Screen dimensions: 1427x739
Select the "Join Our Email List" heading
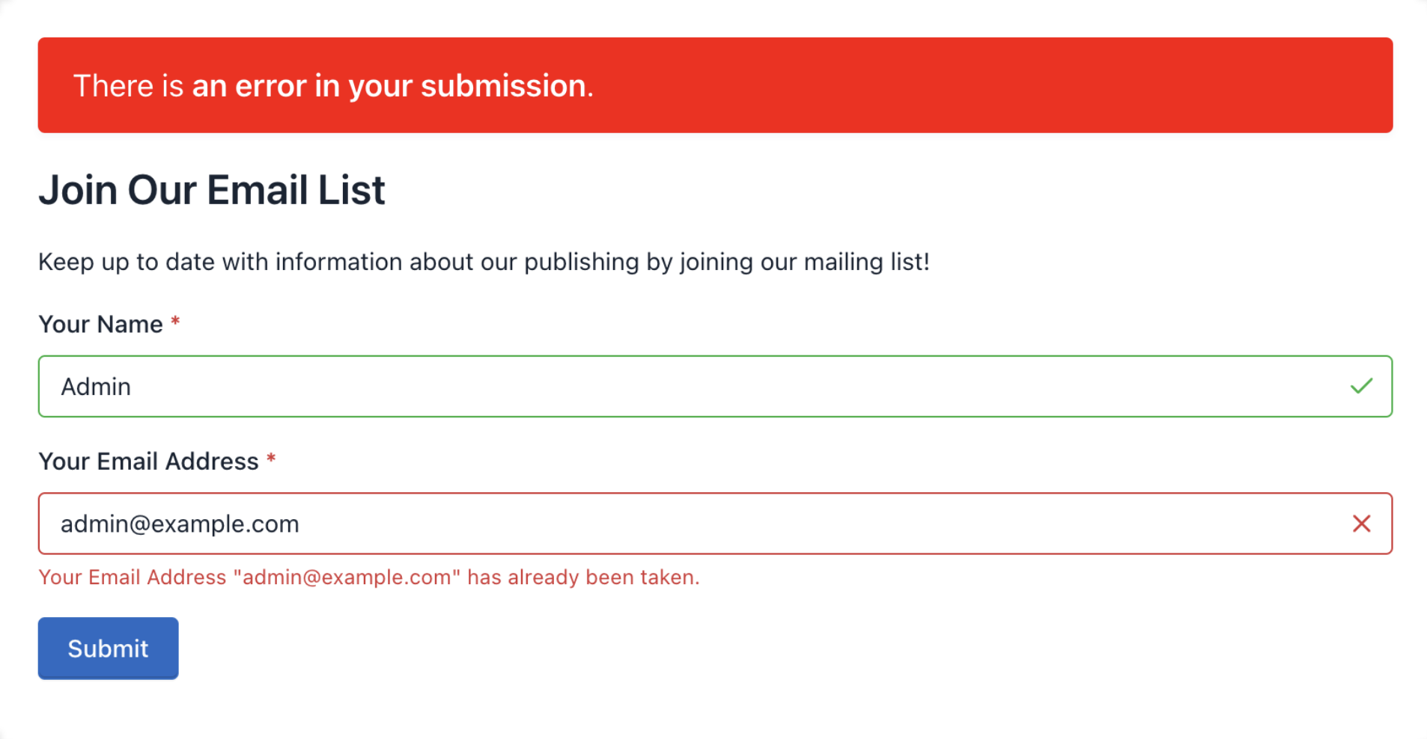click(x=212, y=190)
